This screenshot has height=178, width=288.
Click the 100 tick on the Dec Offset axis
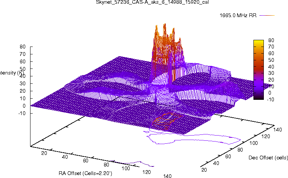point(253,143)
